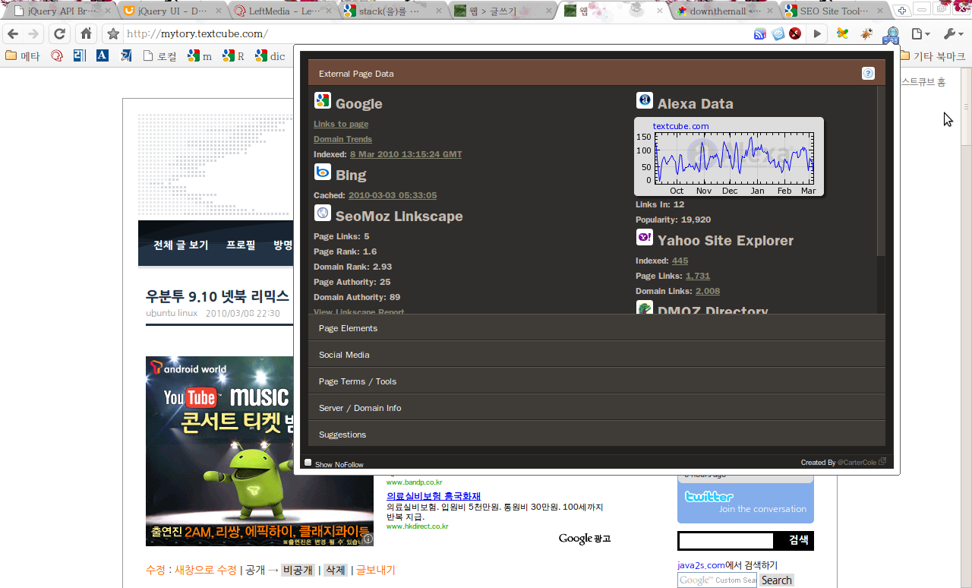Go forward with the browser forward arrow
The width and height of the screenshot is (972, 588).
click(33, 34)
